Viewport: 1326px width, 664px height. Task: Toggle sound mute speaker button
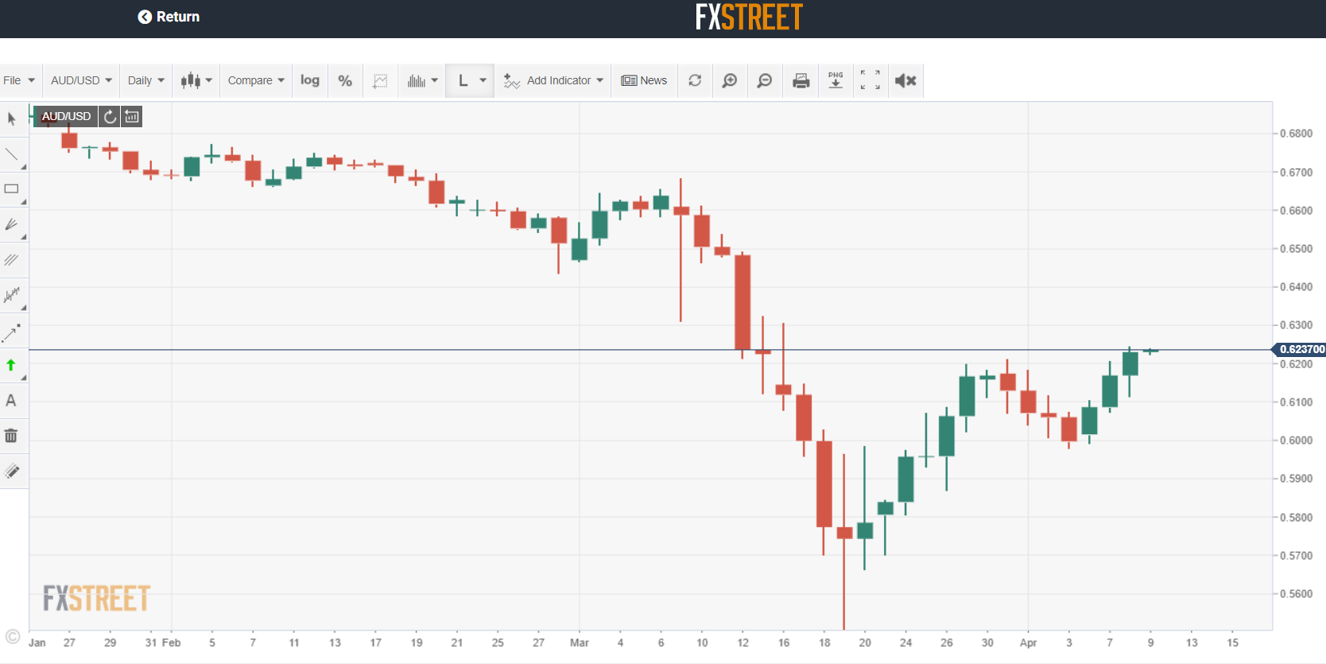pos(905,80)
